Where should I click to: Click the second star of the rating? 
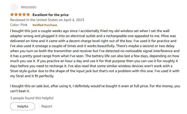click(16, 15)
